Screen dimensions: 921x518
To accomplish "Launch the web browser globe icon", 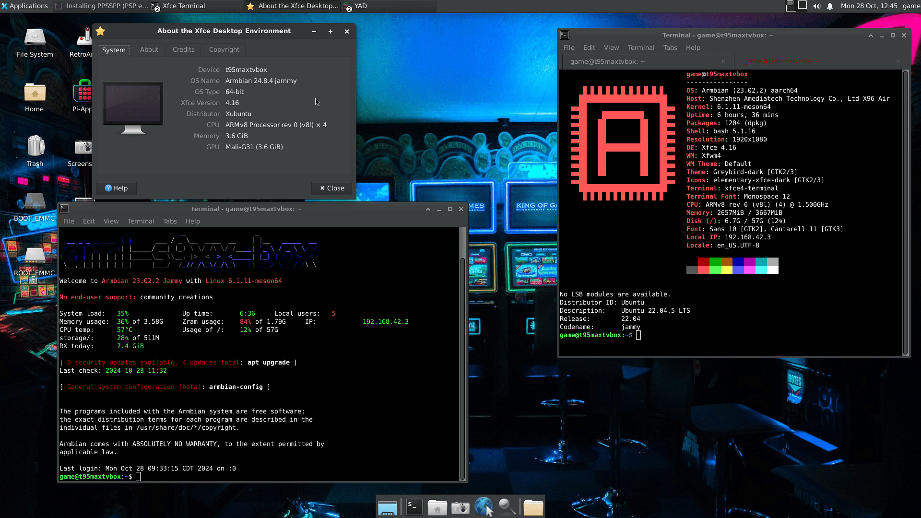I will 484,506.
